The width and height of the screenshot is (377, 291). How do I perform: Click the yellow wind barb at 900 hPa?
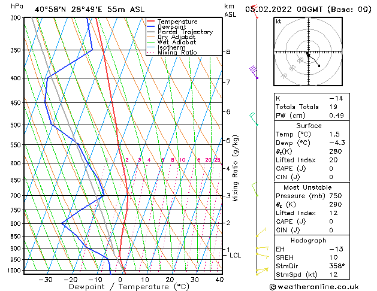[x=263, y=247]
